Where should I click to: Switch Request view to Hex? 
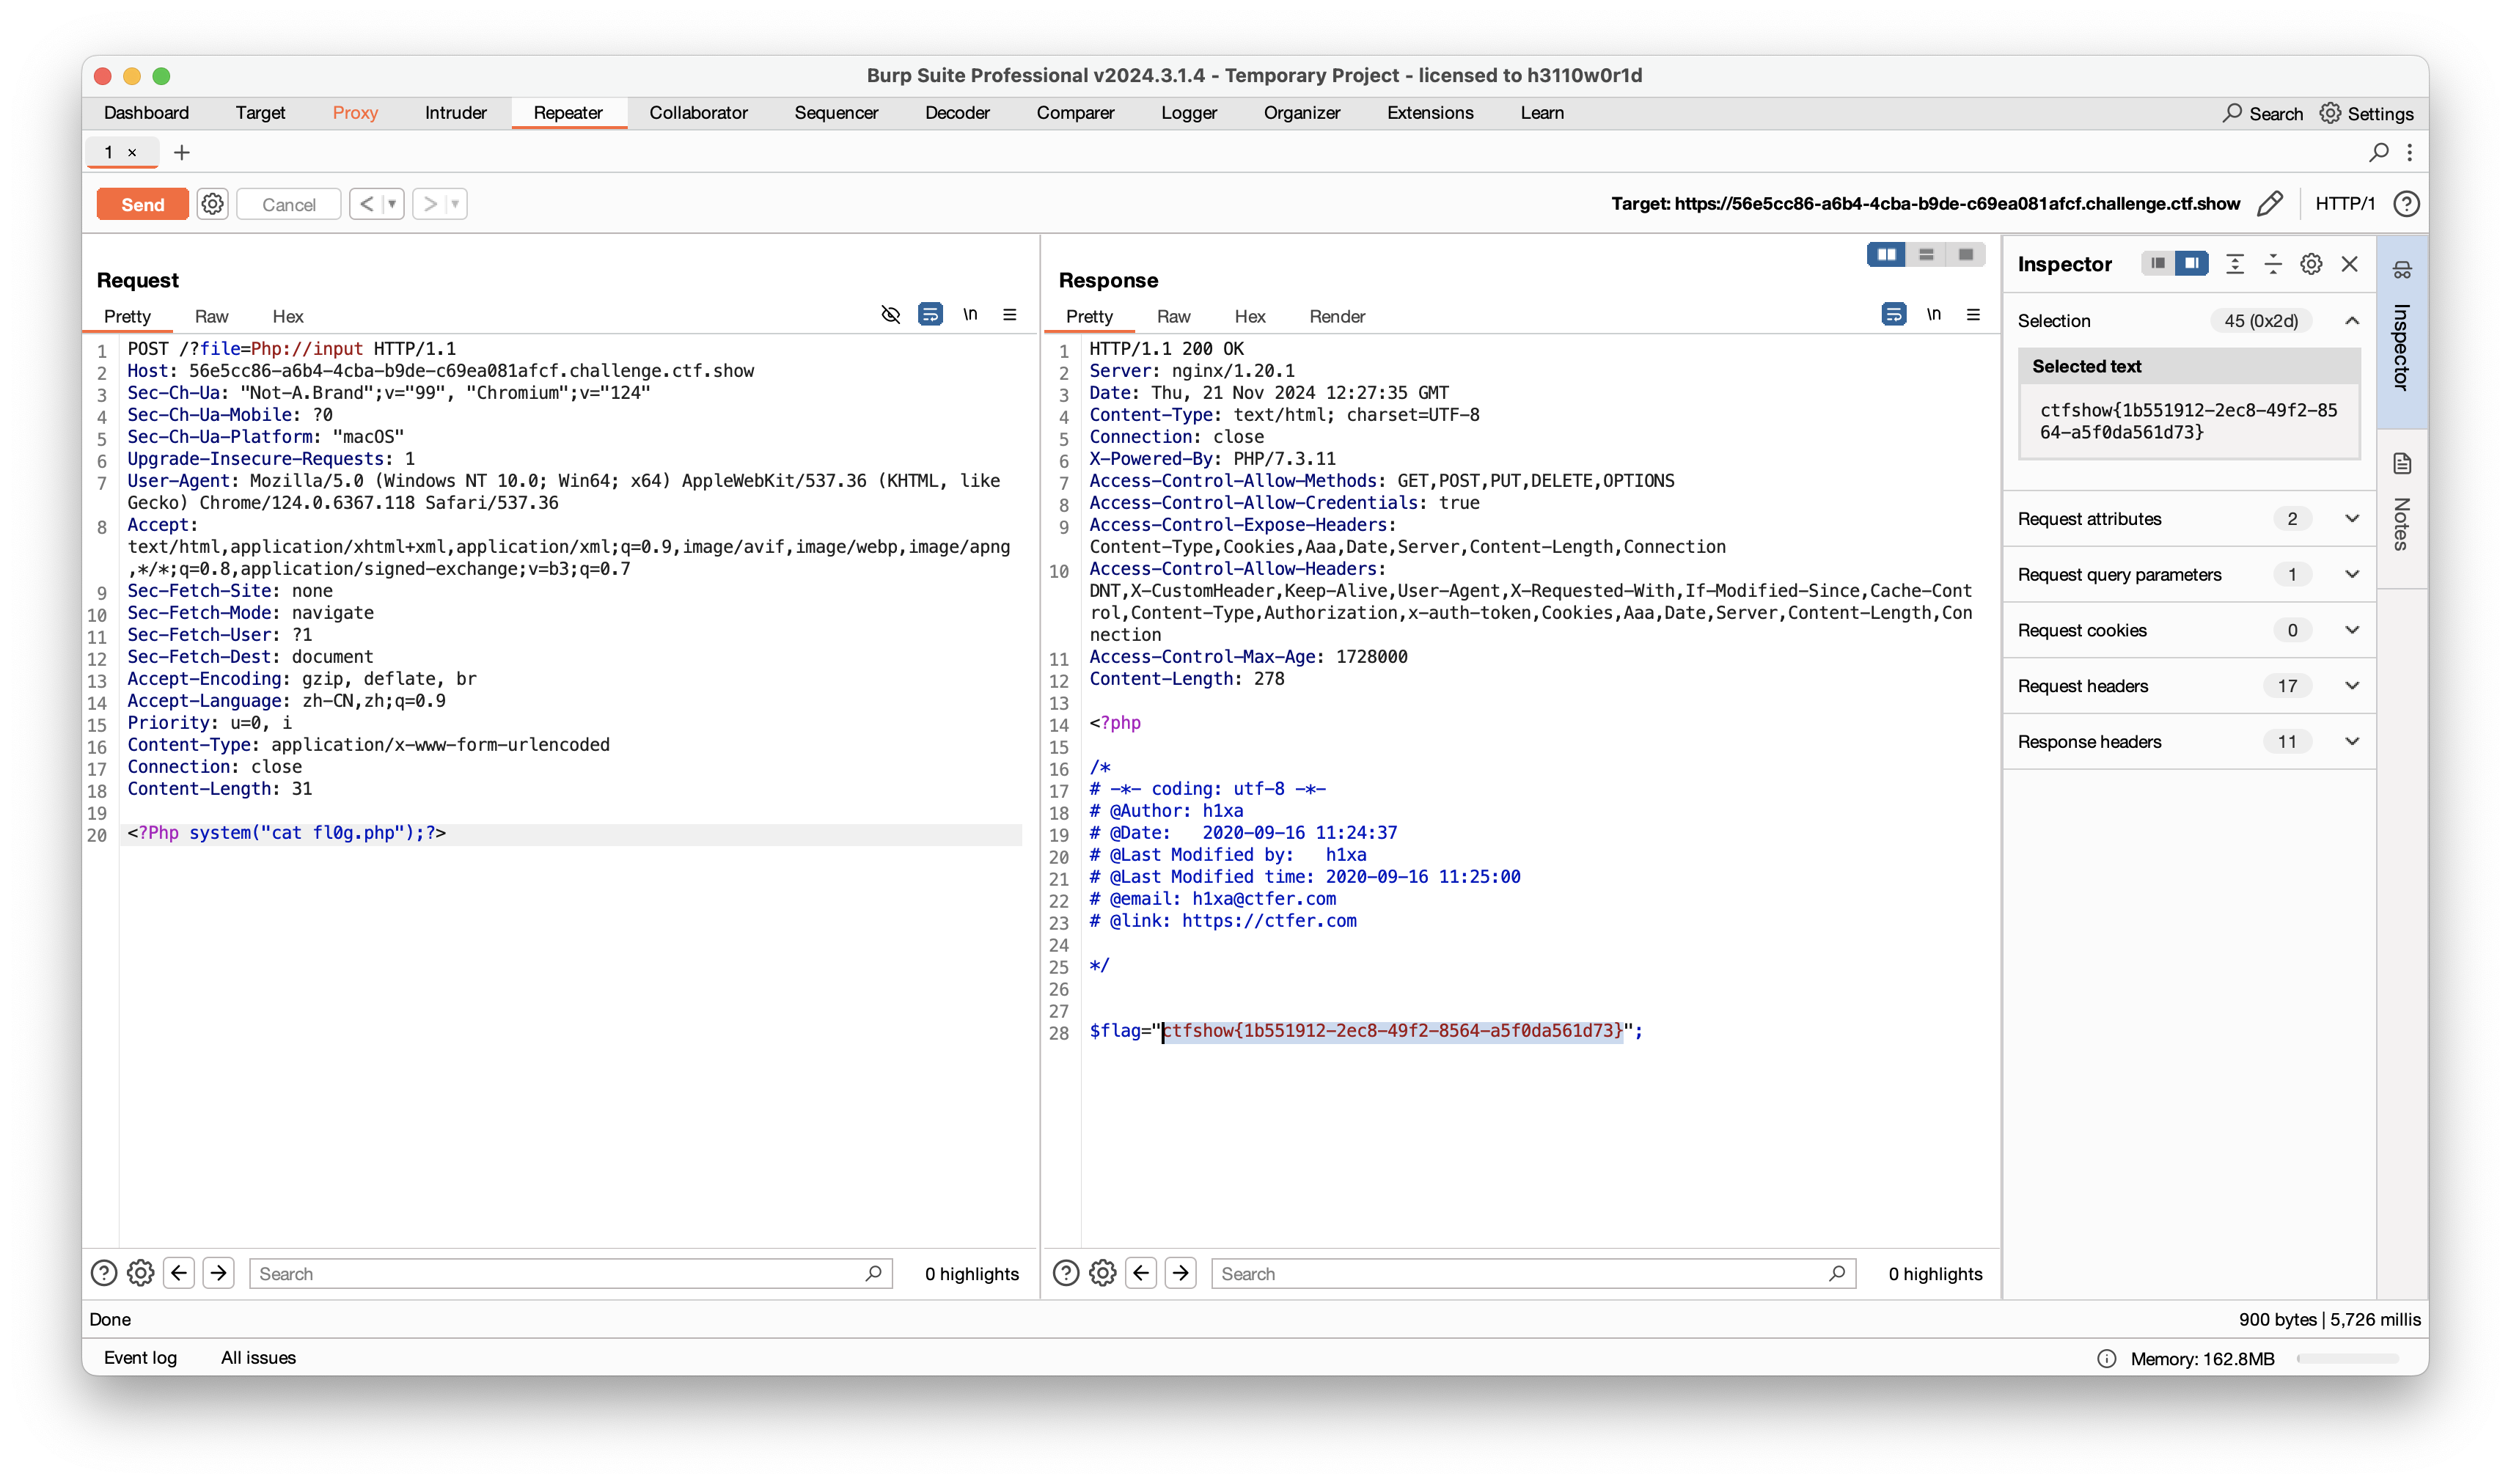tap(288, 317)
